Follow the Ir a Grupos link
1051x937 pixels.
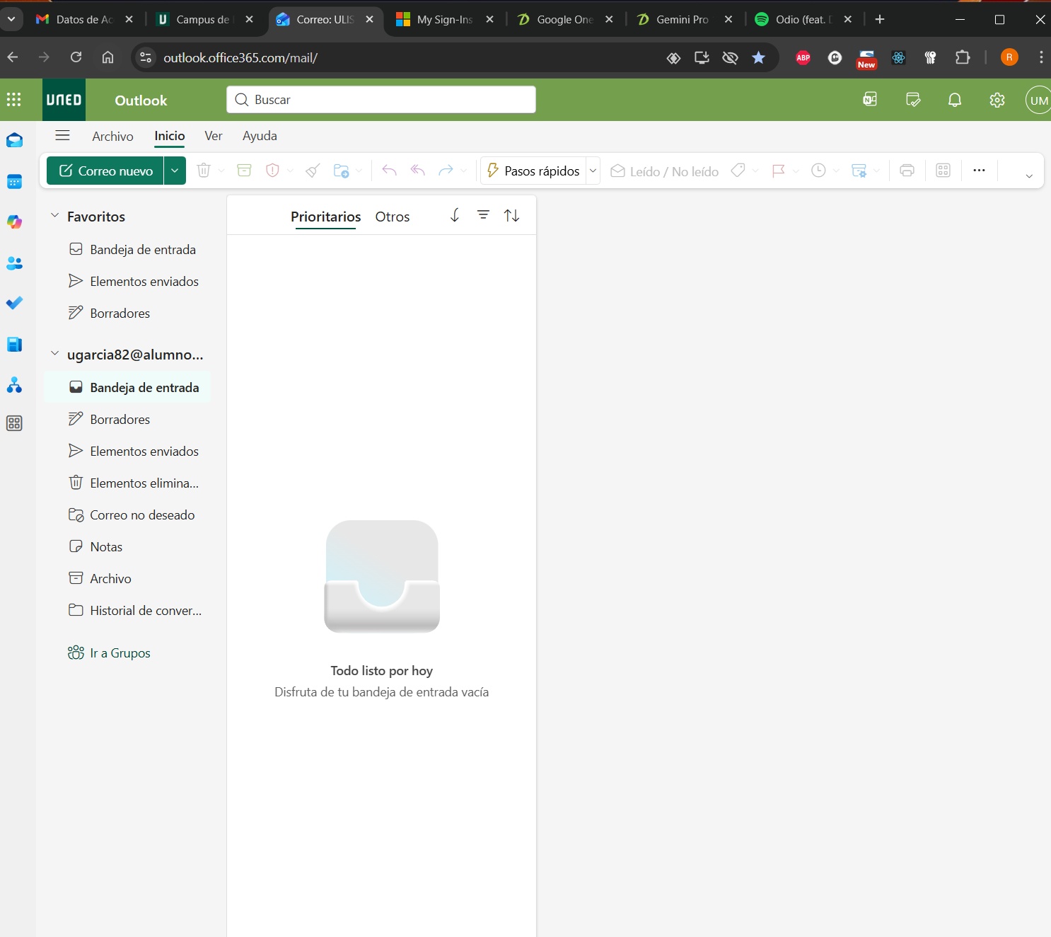click(120, 653)
